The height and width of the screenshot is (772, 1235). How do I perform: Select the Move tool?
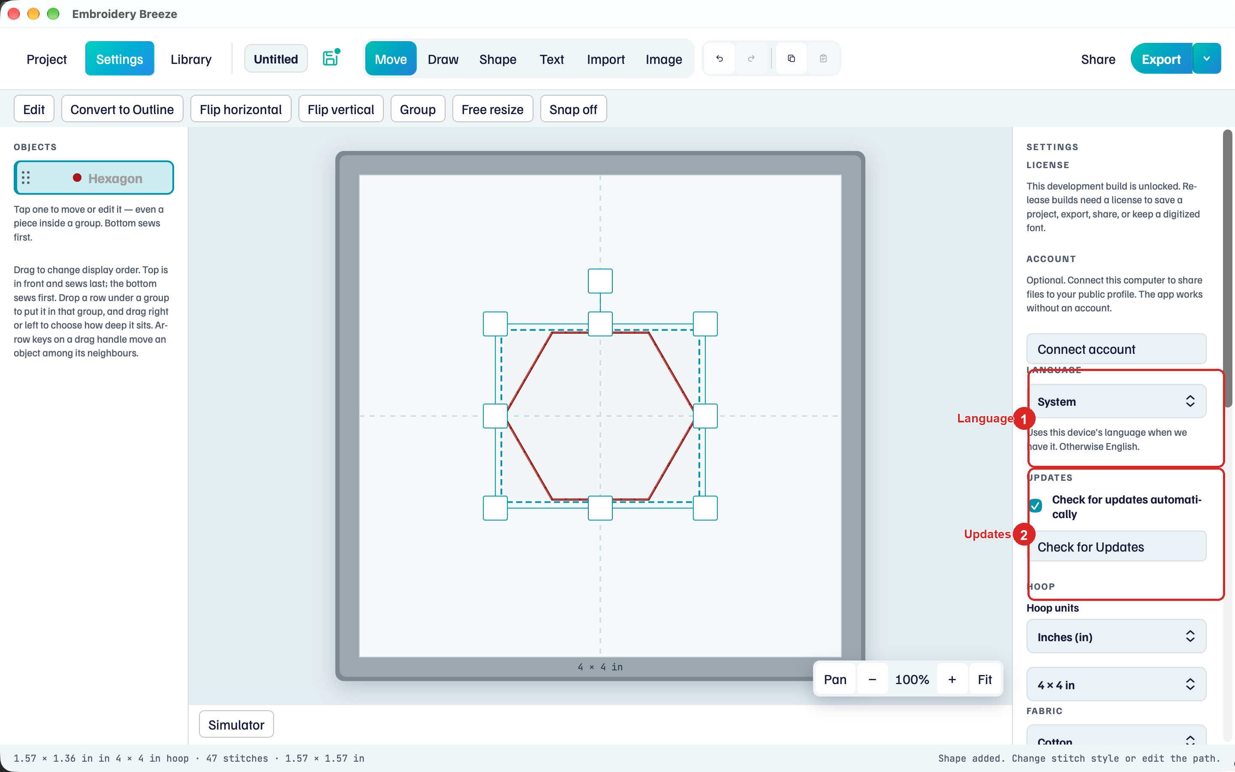tap(390, 59)
